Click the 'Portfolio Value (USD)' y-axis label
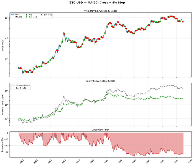This screenshot has width=194, height=165. pos(2,105)
